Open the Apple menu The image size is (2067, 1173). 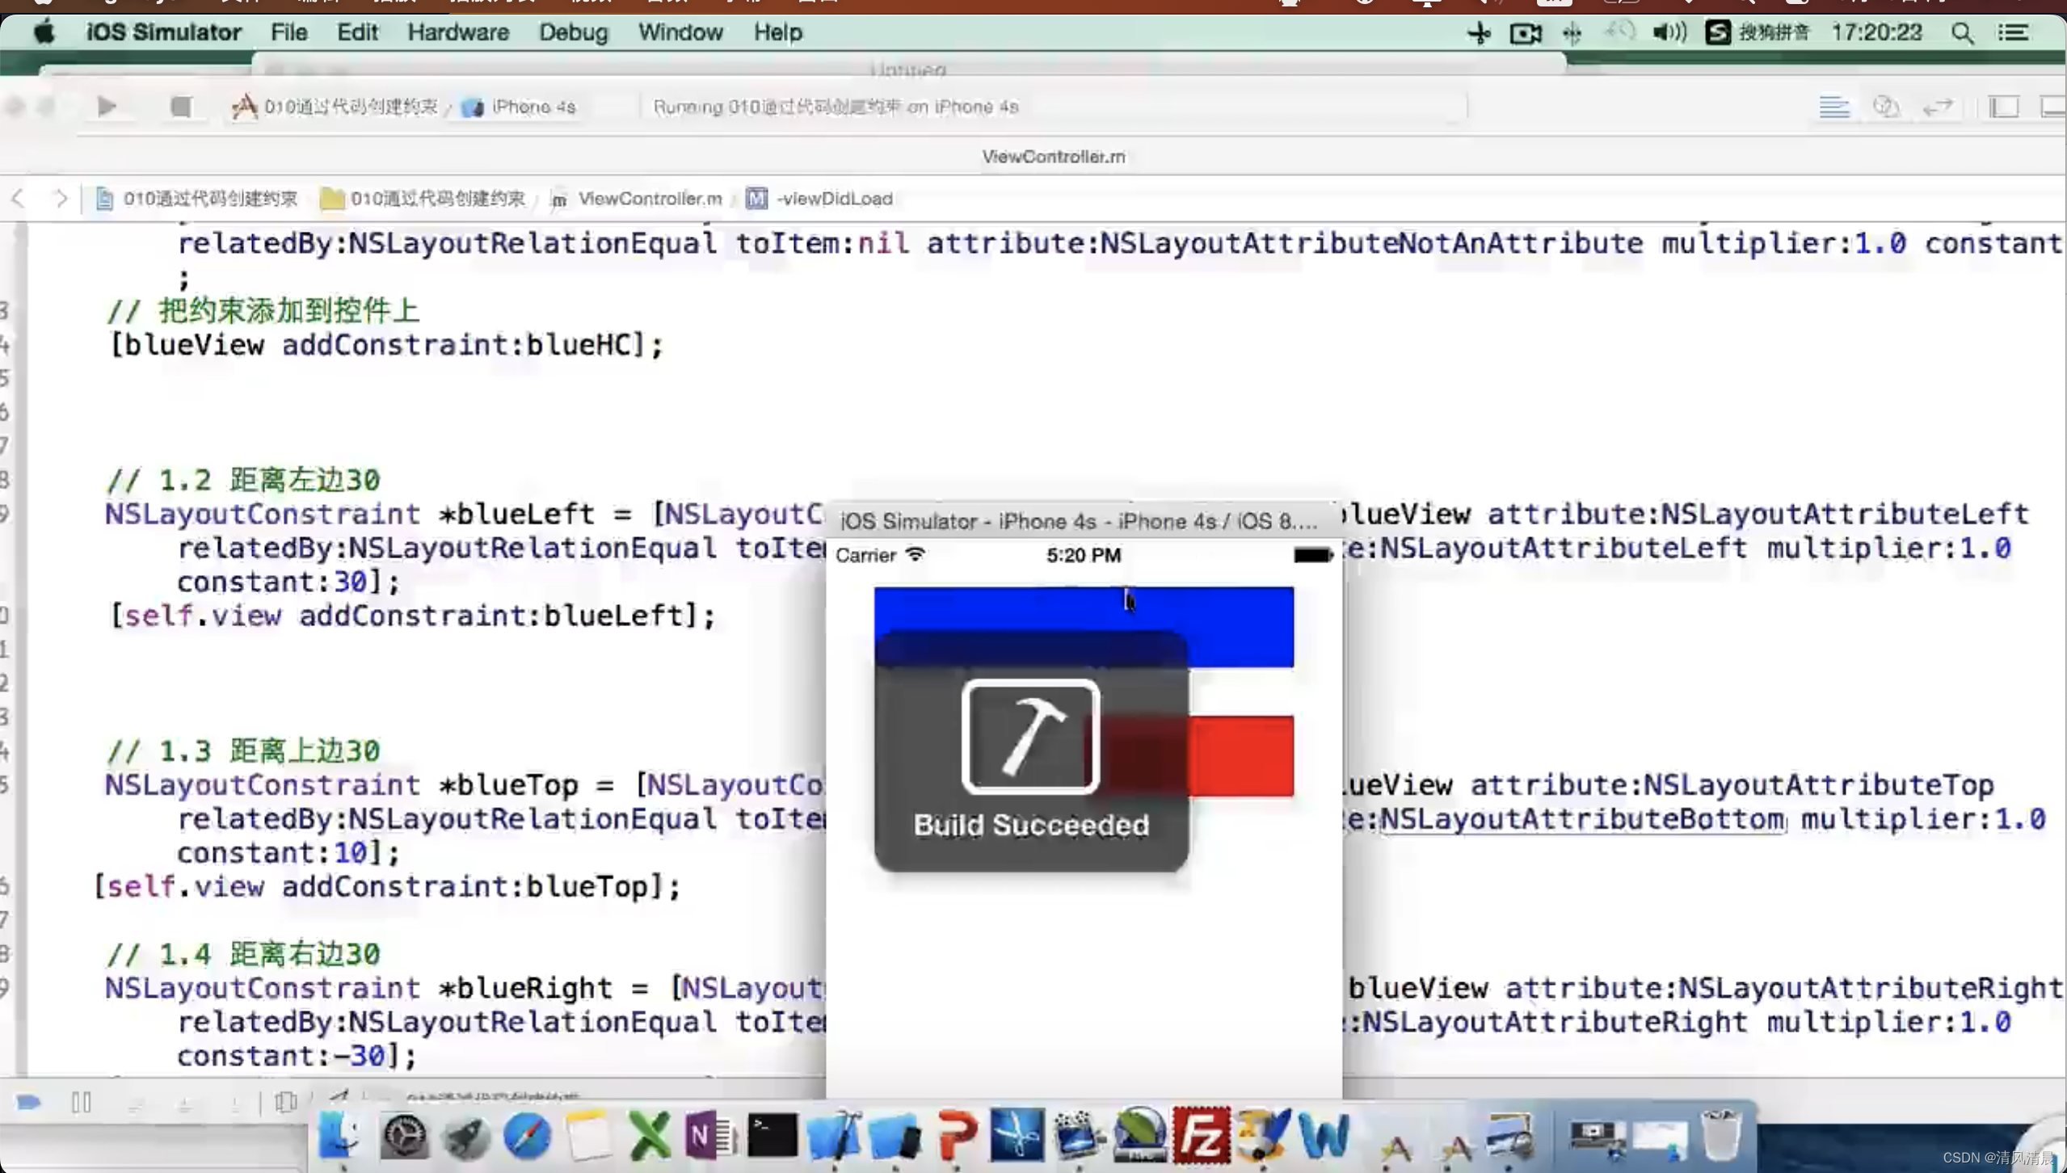tap(44, 32)
